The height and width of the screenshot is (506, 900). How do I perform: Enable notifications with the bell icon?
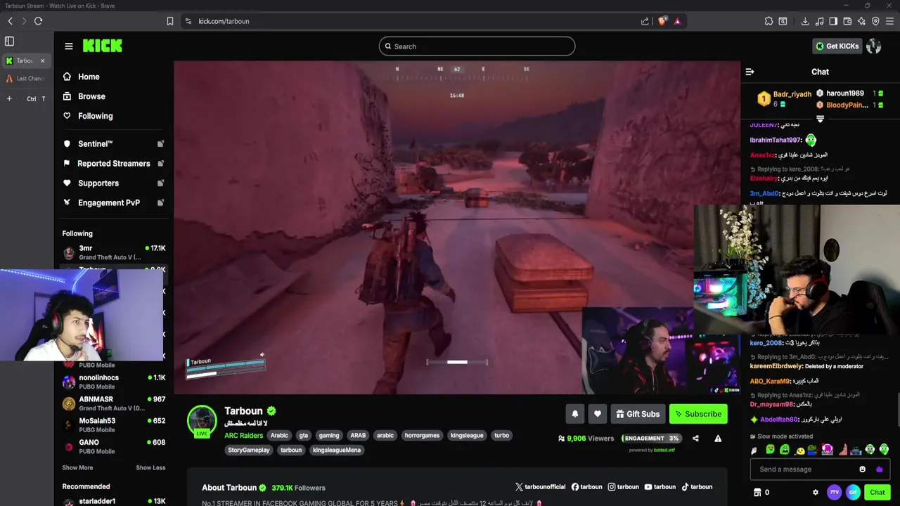click(x=574, y=414)
